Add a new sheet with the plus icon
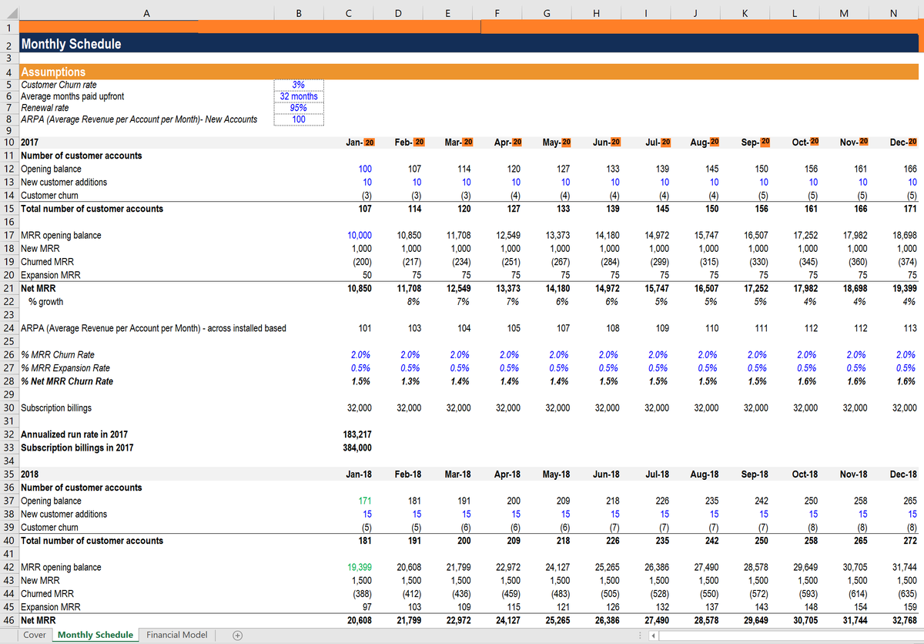The width and height of the screenshot is (924, 644). click(238, 636)
